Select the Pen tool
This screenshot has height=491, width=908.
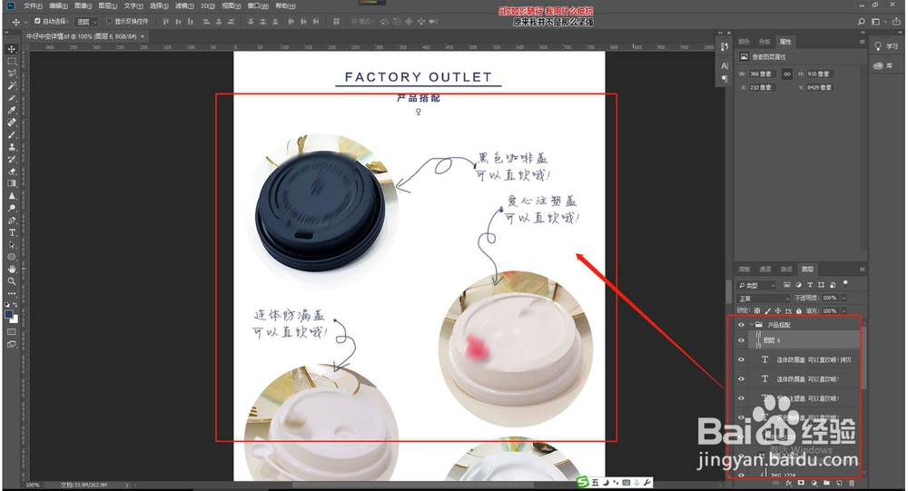pyautogui.click(x=12, y=221)
